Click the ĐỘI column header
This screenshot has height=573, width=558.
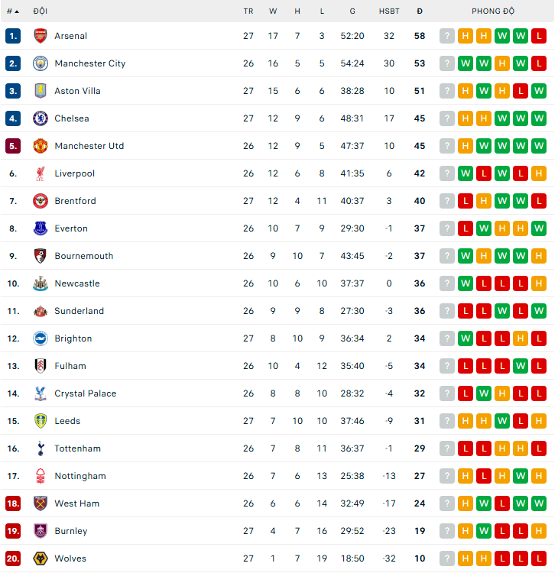[41, 11]
